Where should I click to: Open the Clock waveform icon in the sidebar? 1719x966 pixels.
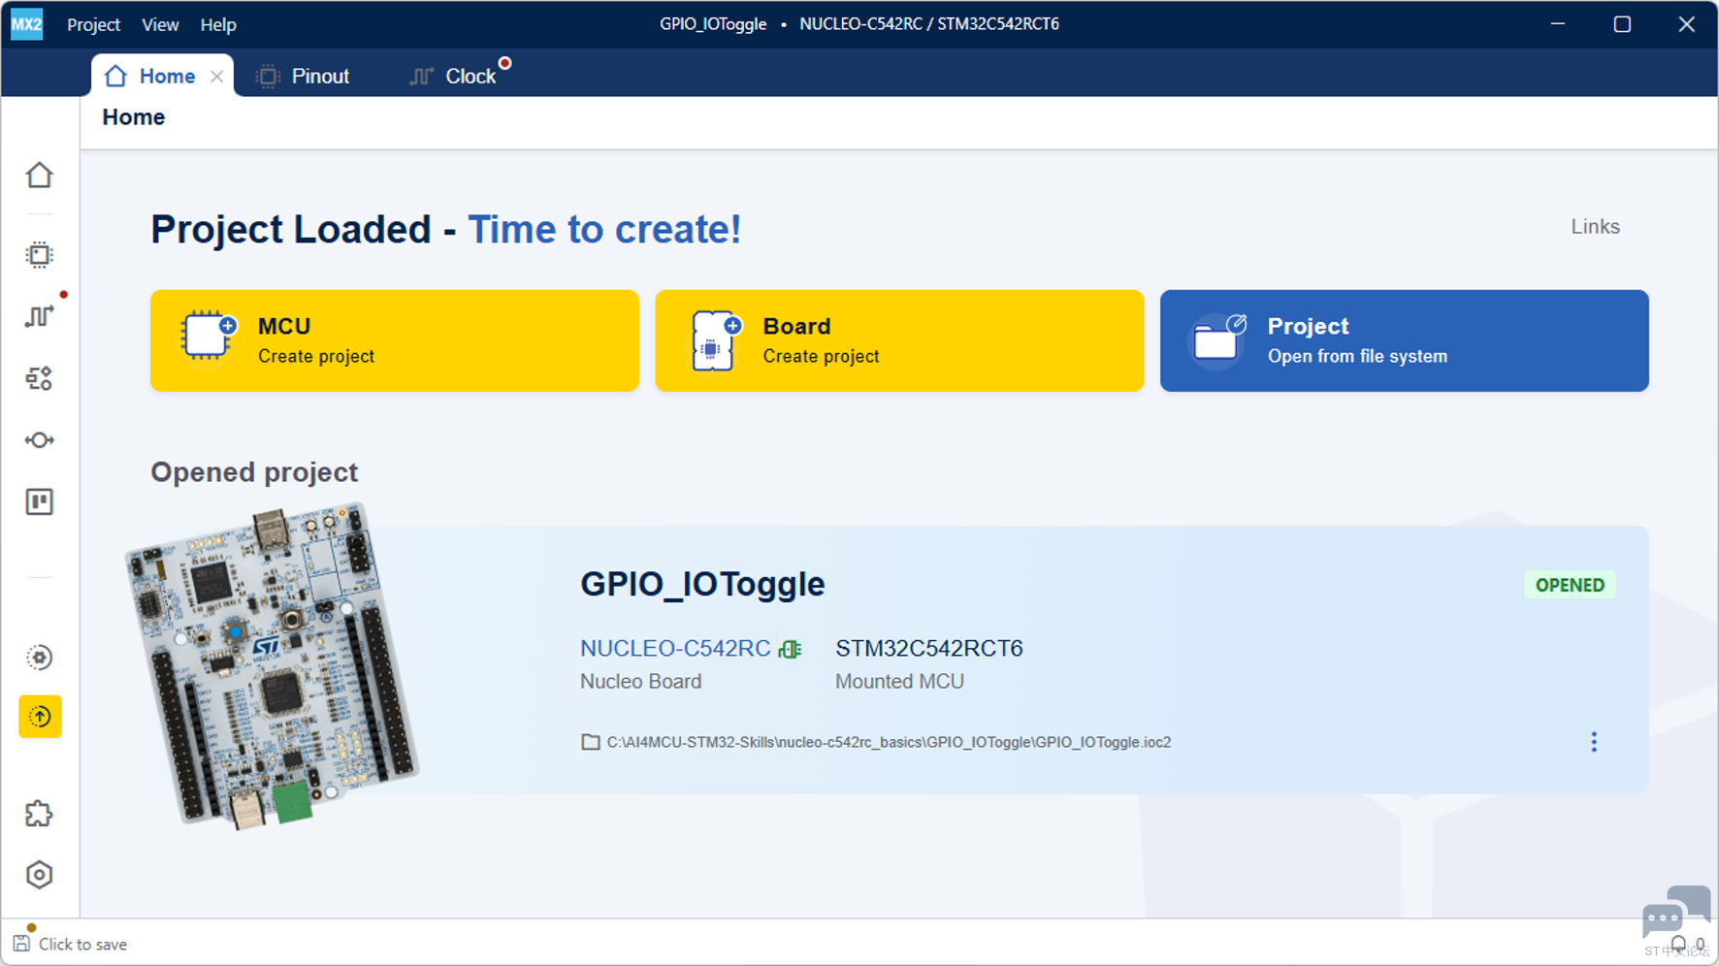40,316
